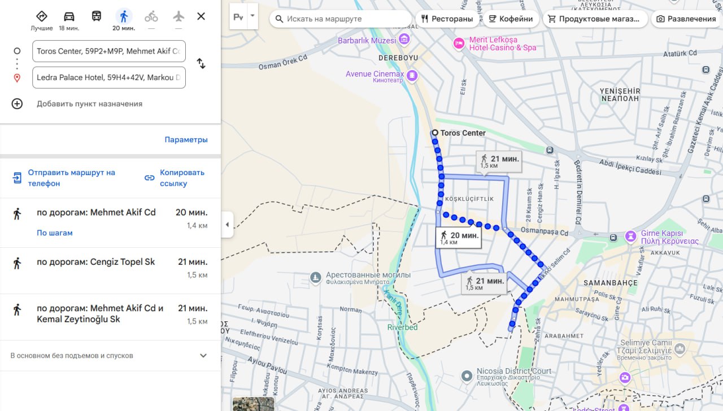Viewport: 723px width, 411px height.
Task: Expand the elevation info chevron
Action: click(x=203, y=356)
